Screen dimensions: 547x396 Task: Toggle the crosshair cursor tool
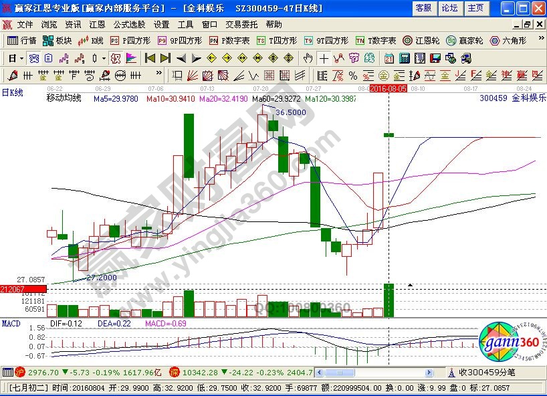[x=324, y=58]
